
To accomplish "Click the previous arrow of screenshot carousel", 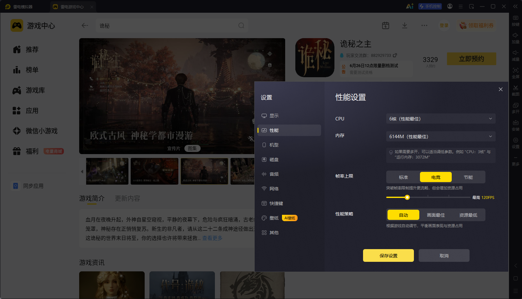I will 82,172.
